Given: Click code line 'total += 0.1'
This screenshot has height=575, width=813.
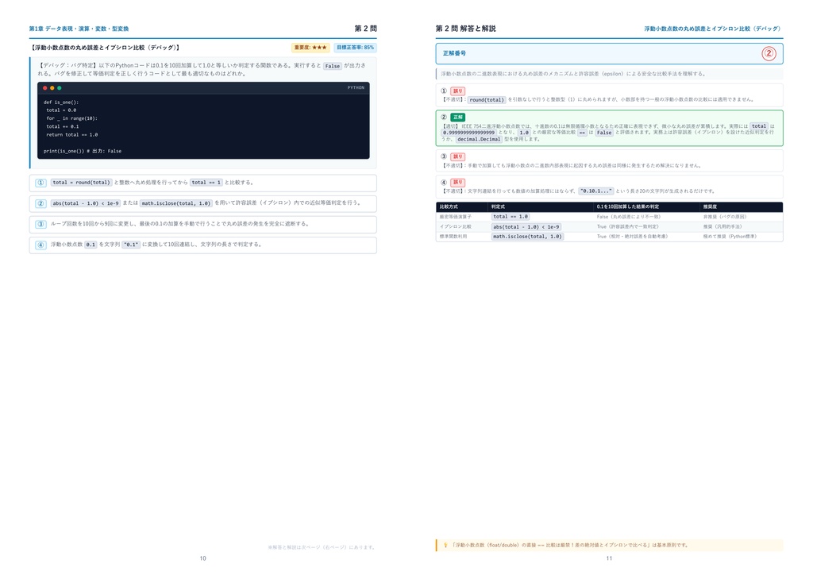Looking at the screenshot, I should [63, 126].
